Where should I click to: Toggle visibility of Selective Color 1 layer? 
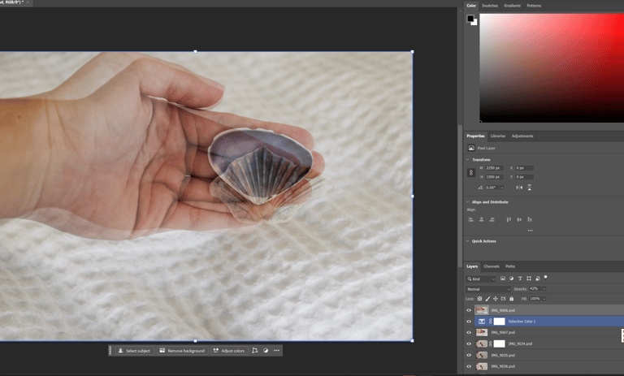pyautogui.click(x=469, y=322)
